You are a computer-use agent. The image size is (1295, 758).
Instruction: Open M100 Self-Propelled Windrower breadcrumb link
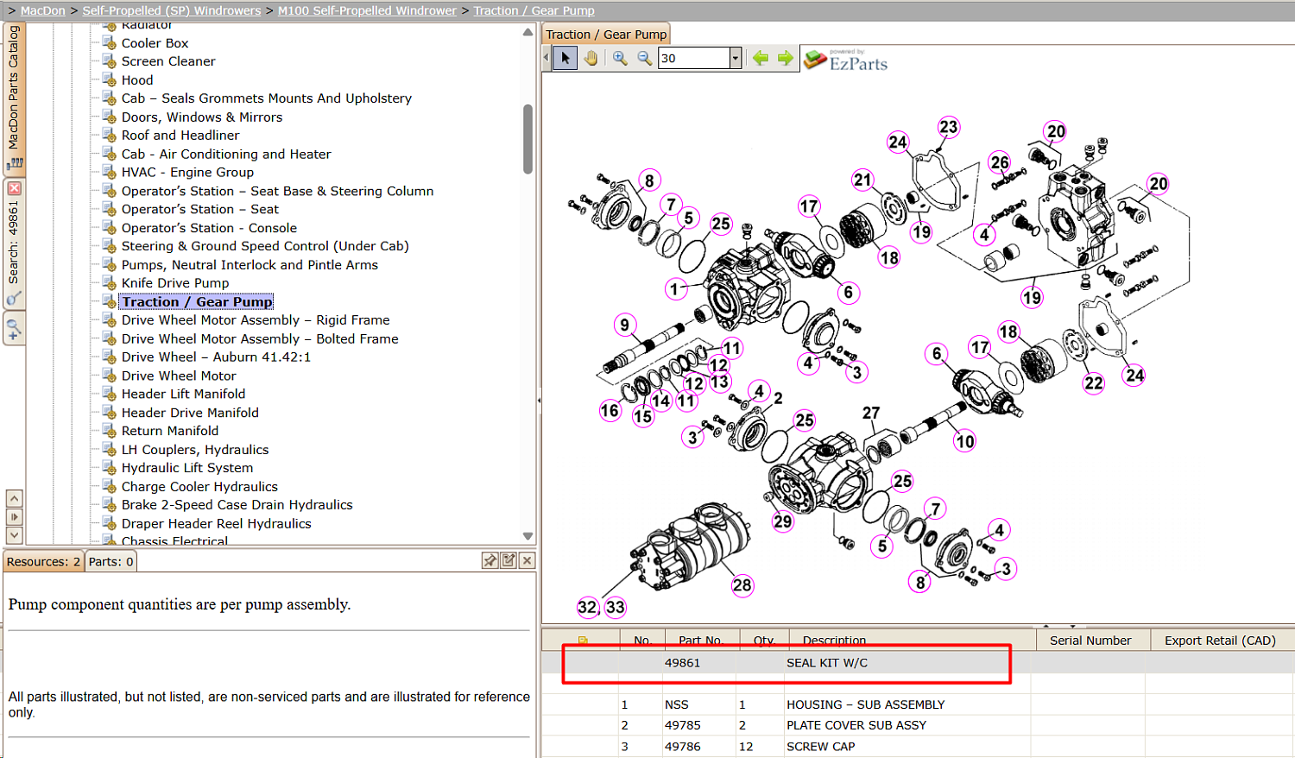click(x=367, y=10)
